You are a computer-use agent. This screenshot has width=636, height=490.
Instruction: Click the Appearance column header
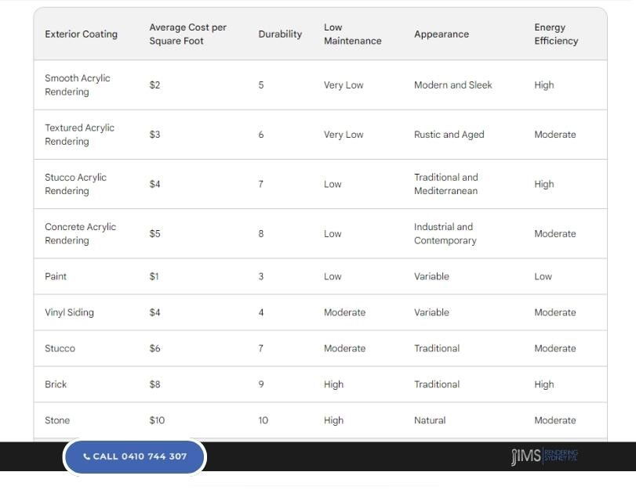click(x=442, y=34)
